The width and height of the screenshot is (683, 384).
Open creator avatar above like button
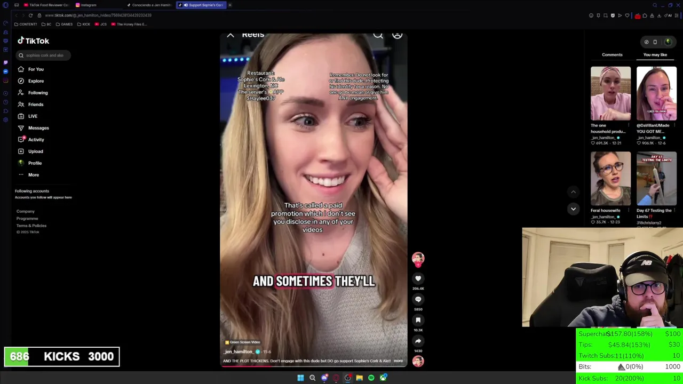point(418,259)
